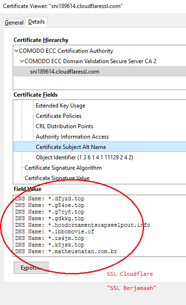Select COMODO ECC Certification Authority entry
The image size is (186, 305).
(66, 51)
